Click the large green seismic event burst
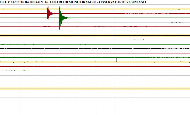This screenshot has width=190, height=115. pos(64,17)
